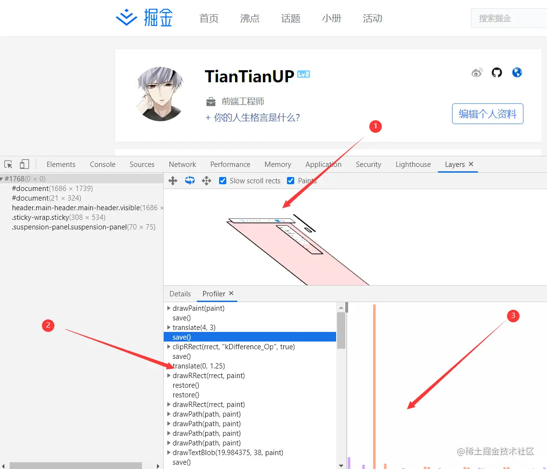Image resolution: width=547 pixels, height=469 pixels.
Task: Switch to the Sources tab
Action: pos(142,165)
